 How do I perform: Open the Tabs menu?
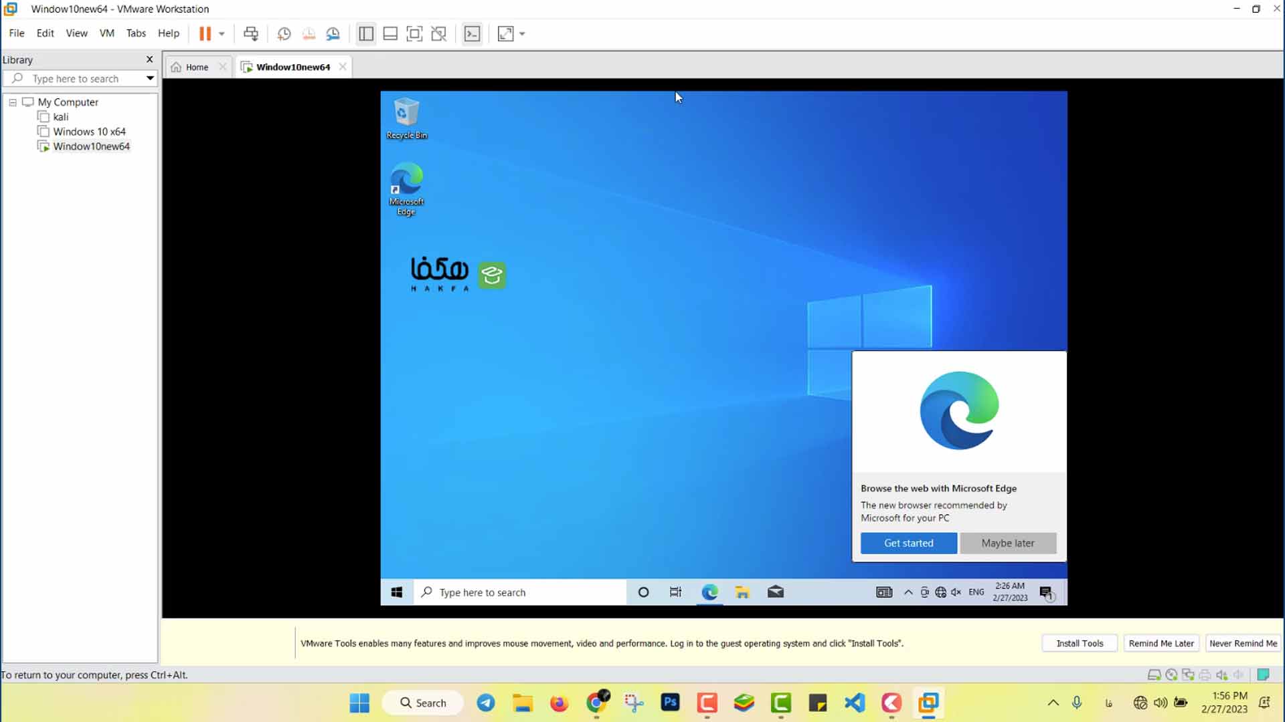136,33
